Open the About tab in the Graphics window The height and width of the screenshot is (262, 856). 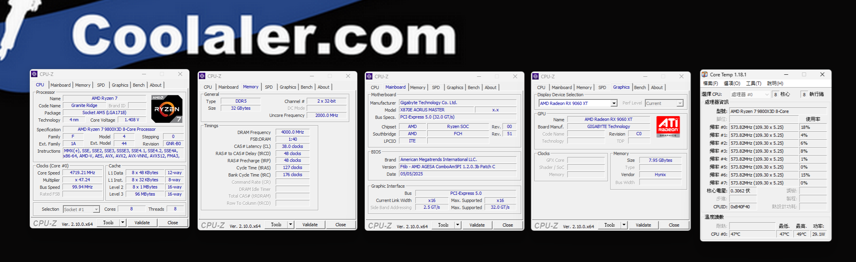(657, 87)
